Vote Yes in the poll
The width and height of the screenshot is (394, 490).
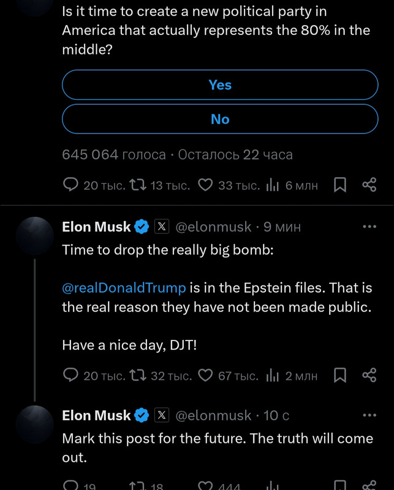[220, 85]
